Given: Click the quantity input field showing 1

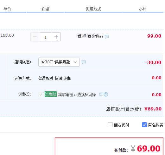Looking at the screenshot, I should pyautogui.click(x=46, y=37).
